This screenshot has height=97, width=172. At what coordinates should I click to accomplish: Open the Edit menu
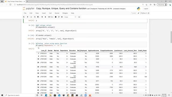31,13
